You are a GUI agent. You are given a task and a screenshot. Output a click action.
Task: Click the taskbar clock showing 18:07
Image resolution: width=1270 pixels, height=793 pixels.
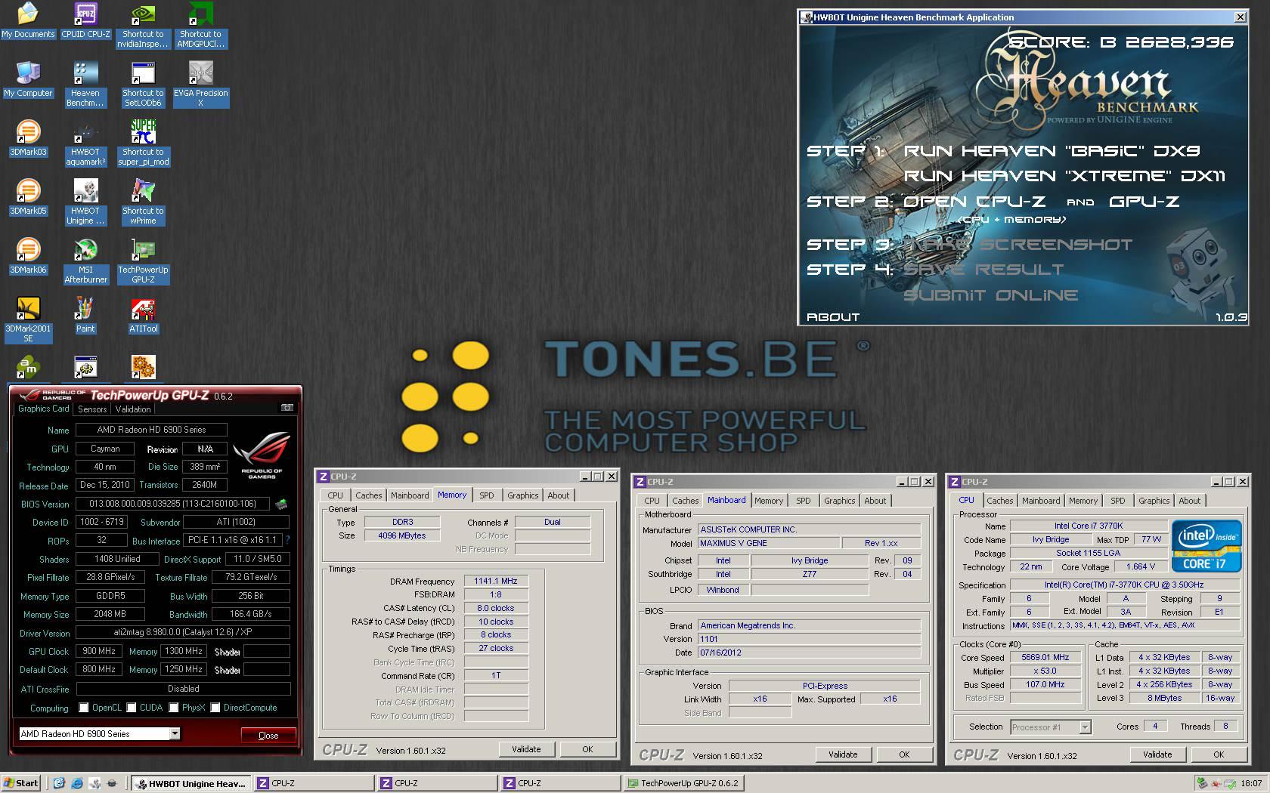(x=1251, y=783)
